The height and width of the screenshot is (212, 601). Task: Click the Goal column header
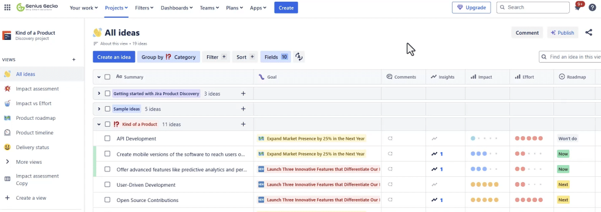(317, 77)
